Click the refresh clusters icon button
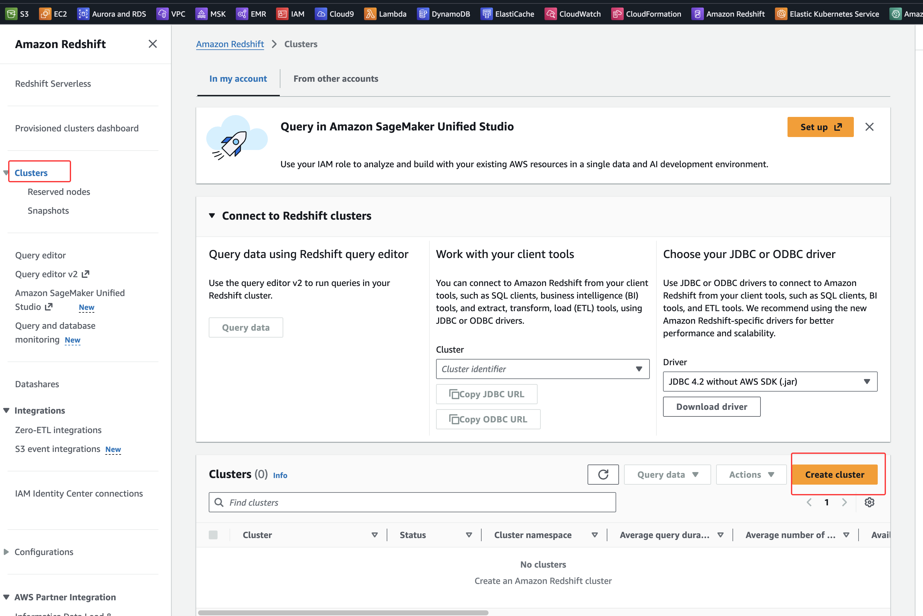Viewport: 923px width, 616px height. [603, 475]
